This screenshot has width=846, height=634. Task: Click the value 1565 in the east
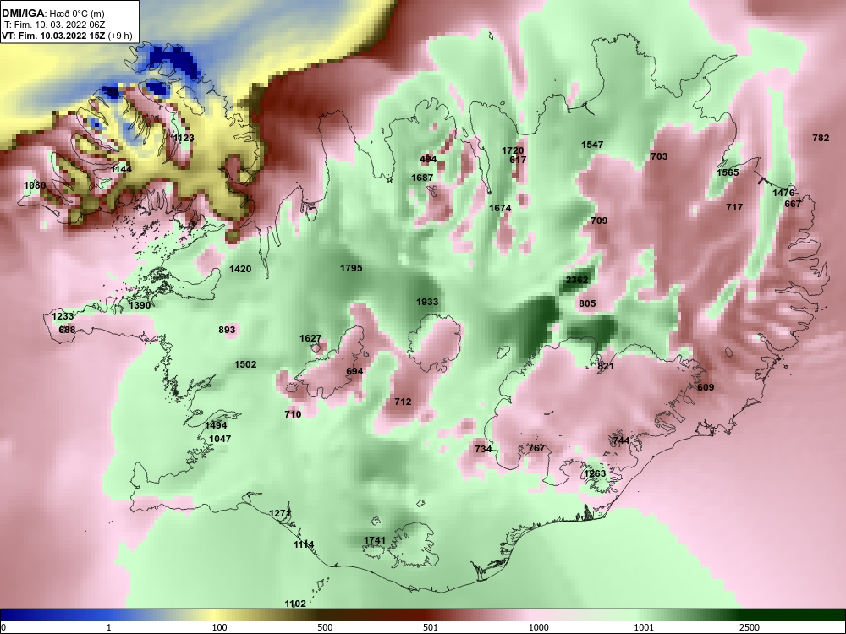point(728,172)
